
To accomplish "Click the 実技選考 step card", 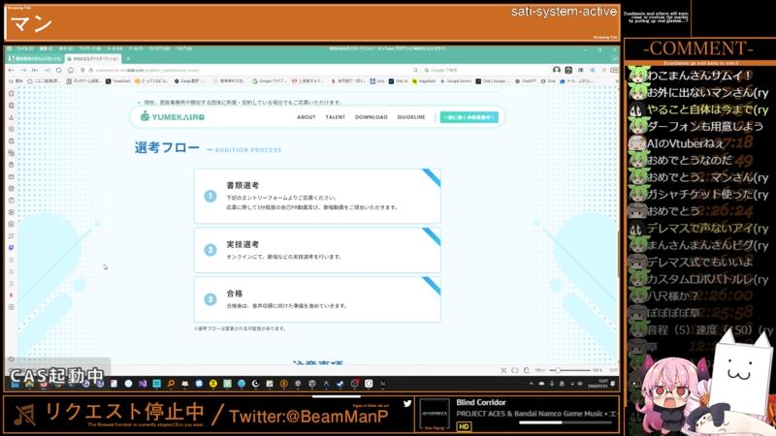I will pyautogui.click(x=317, y=250).
